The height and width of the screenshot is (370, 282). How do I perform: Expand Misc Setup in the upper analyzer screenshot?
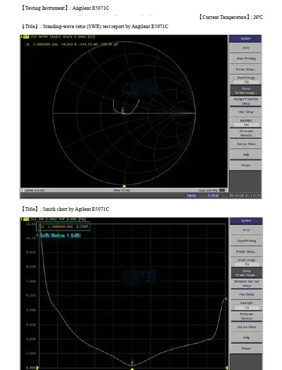pyautogui.click(x=245, y=112)
